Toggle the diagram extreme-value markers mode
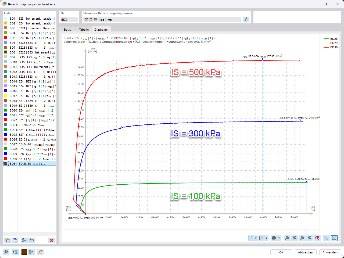The image size is (344, 258). click(334, 238)
